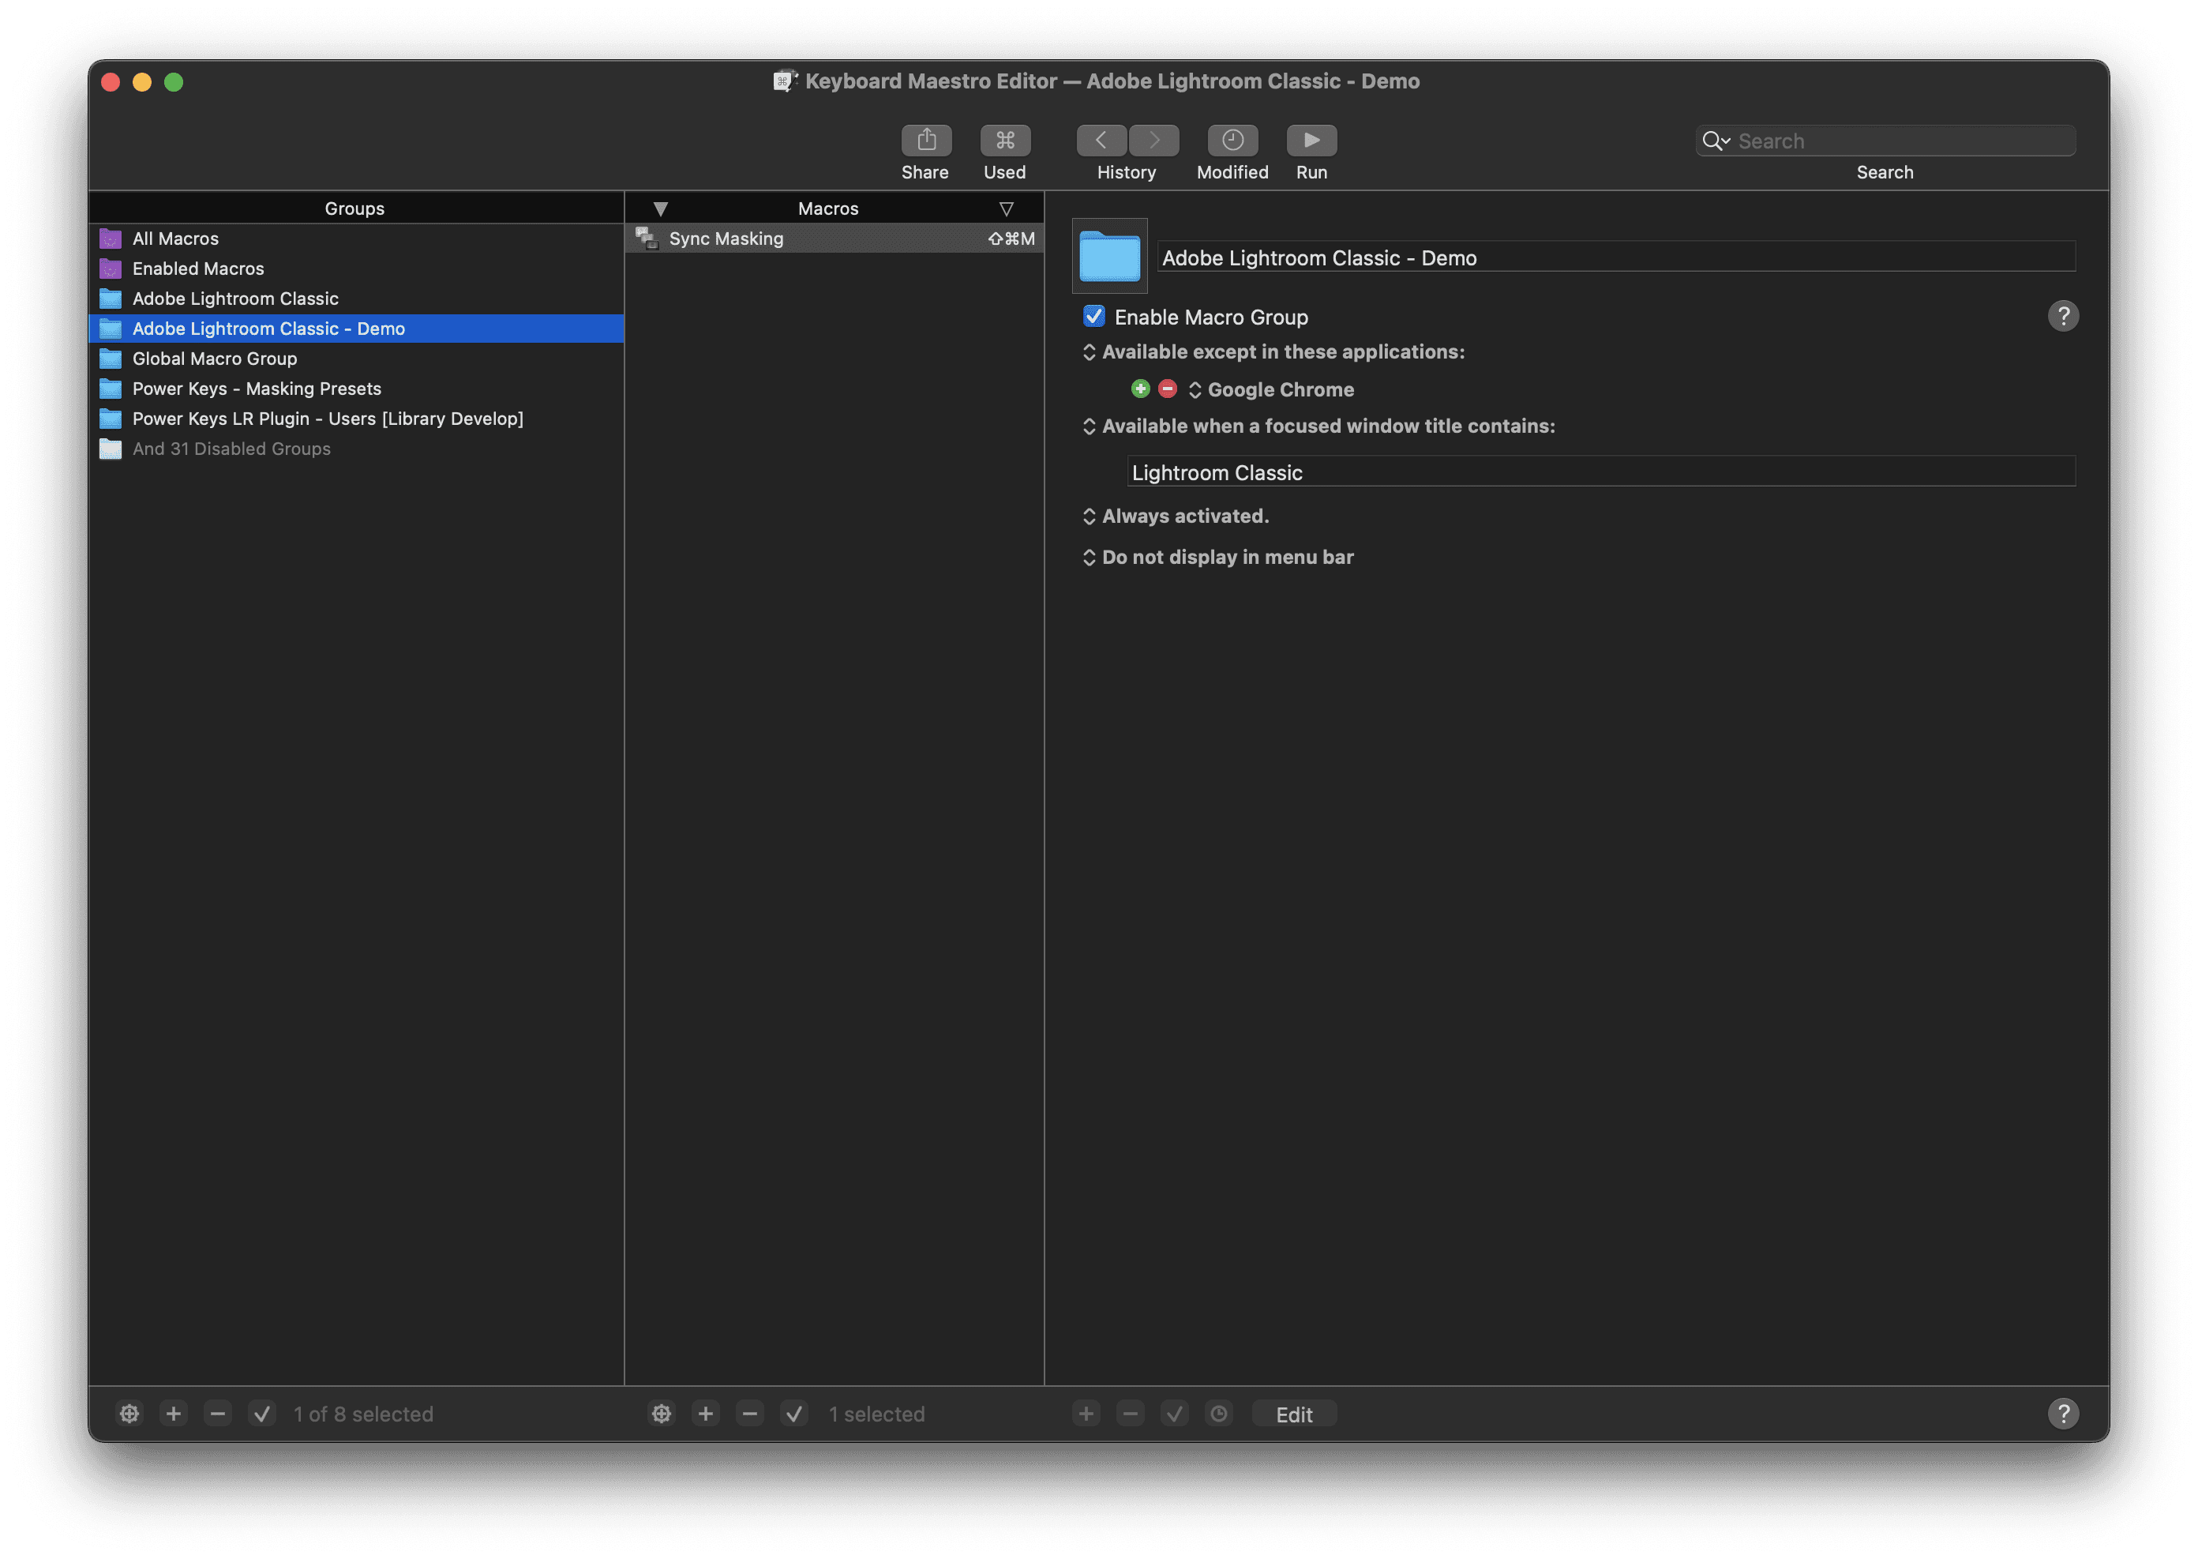Go back in History with the left arrow
2198x1559 pixels.
click(x=1101, y=140)
